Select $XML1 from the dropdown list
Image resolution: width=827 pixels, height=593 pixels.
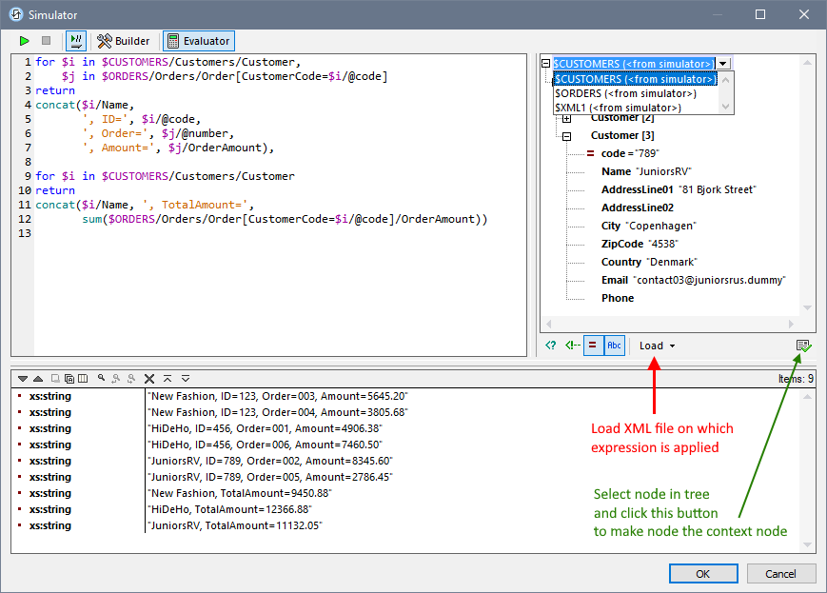pyautogui.click(x=618, y=108)
